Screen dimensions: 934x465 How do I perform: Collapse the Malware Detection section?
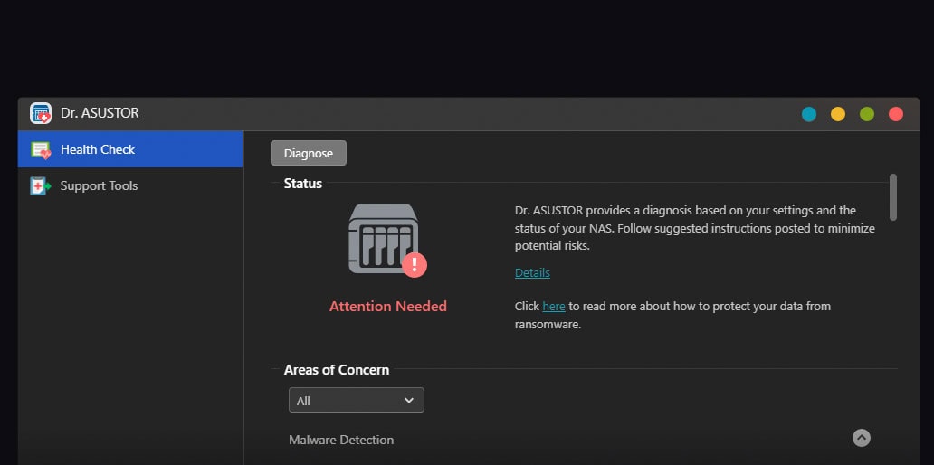862,438
